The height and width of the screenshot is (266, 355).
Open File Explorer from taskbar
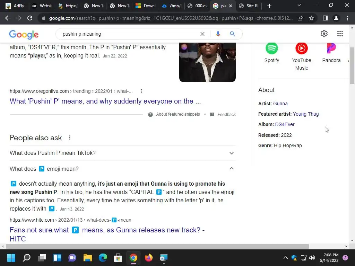coord(88,258)
